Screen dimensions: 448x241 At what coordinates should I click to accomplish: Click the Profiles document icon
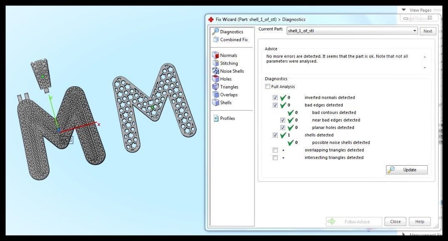[216, 118]
